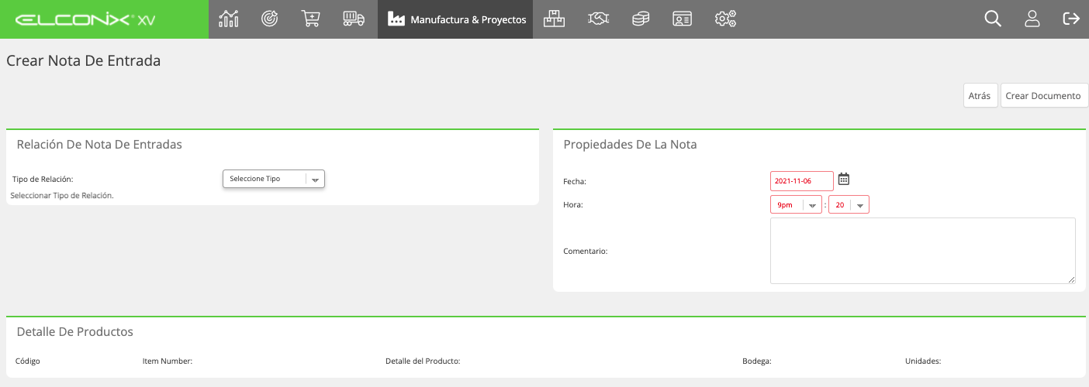
Task: Open the target goals module icon
Action: 269,19
